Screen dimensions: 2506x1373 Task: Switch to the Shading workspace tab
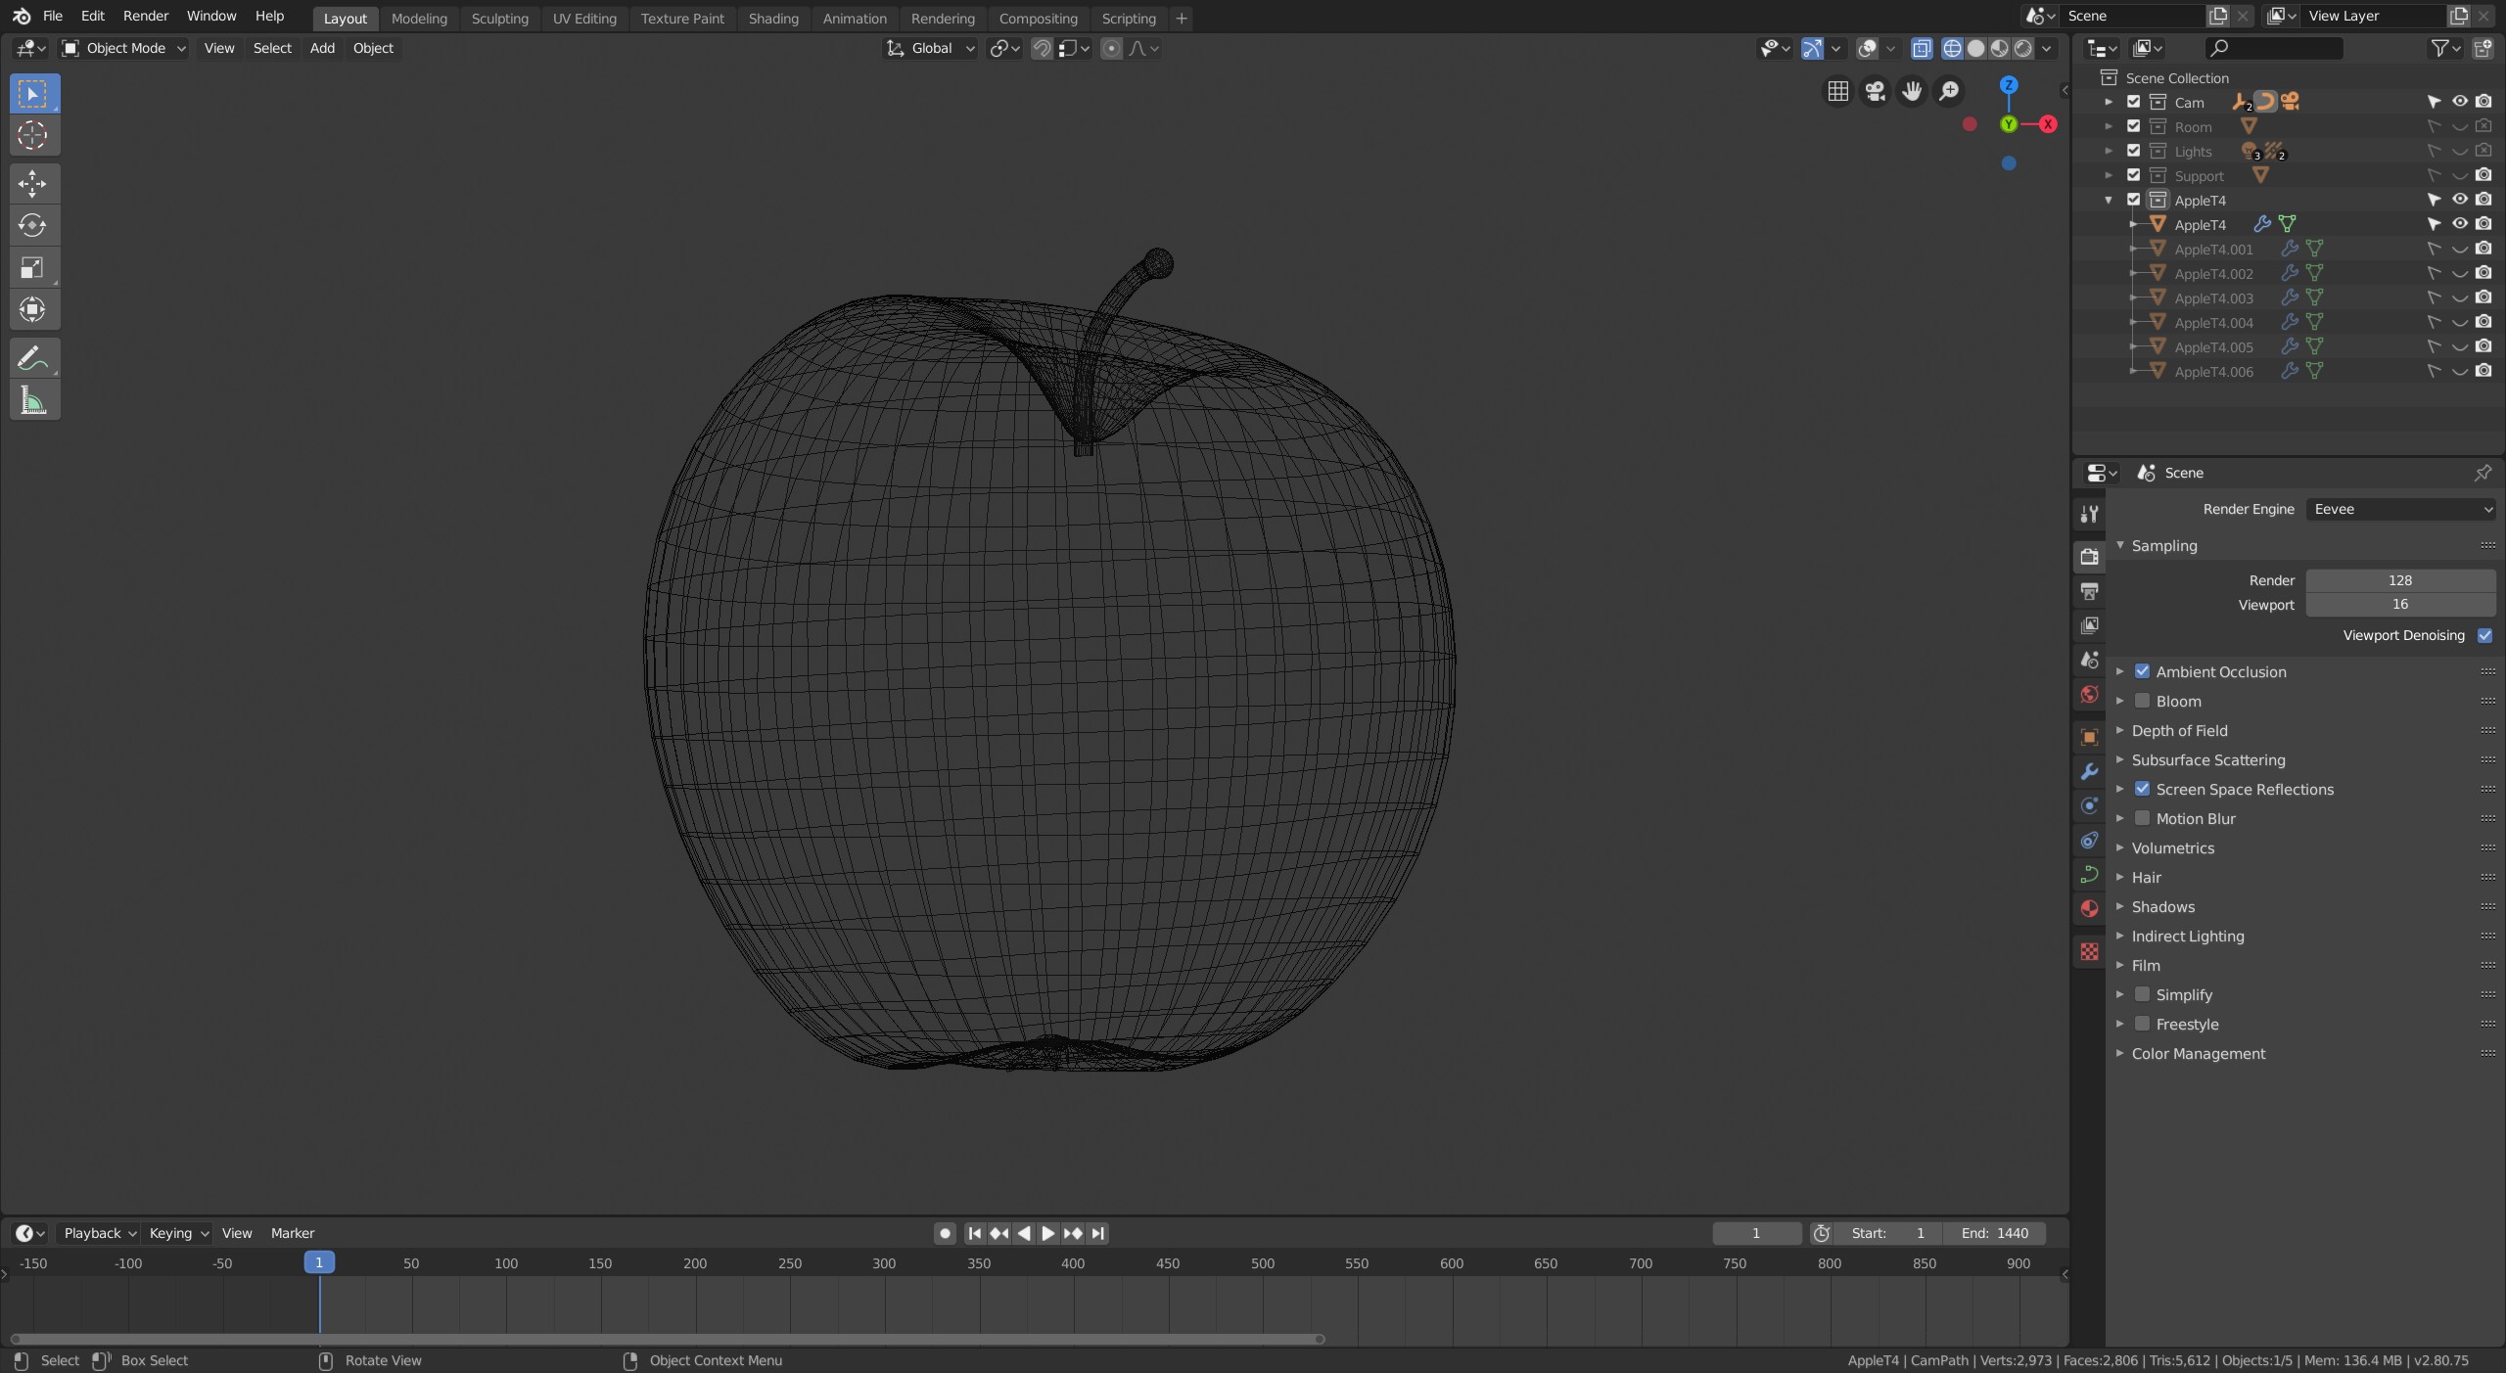pyautogui.click(x=772, y=18)
